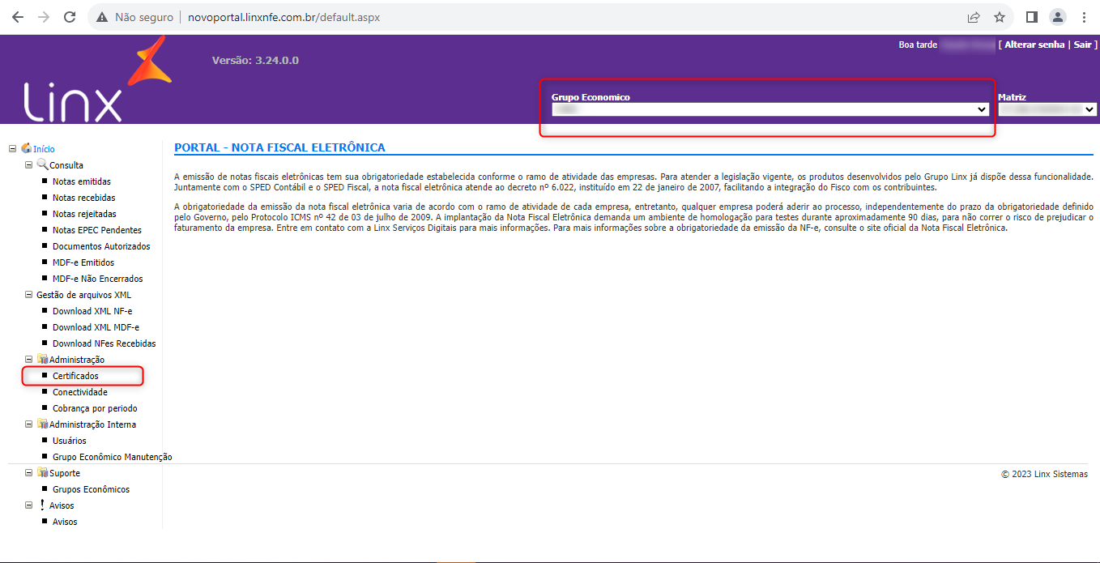Open Conectividade
This screenshot has width=1100, height=563.
click(80, 392)
